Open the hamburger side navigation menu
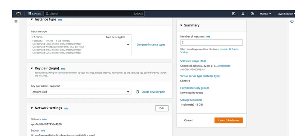Image resolution: width=299 pixels, height=136 pixels. point(16,21)
